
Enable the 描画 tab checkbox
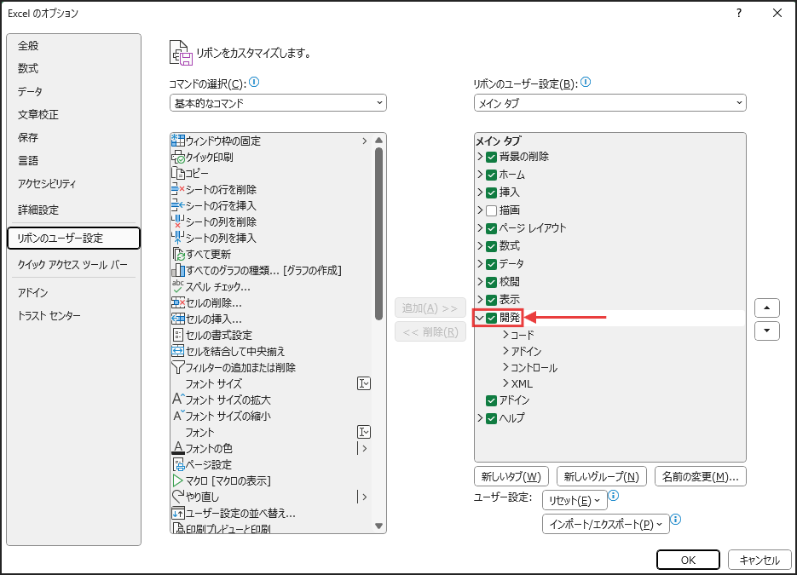(x=491, y=210)
